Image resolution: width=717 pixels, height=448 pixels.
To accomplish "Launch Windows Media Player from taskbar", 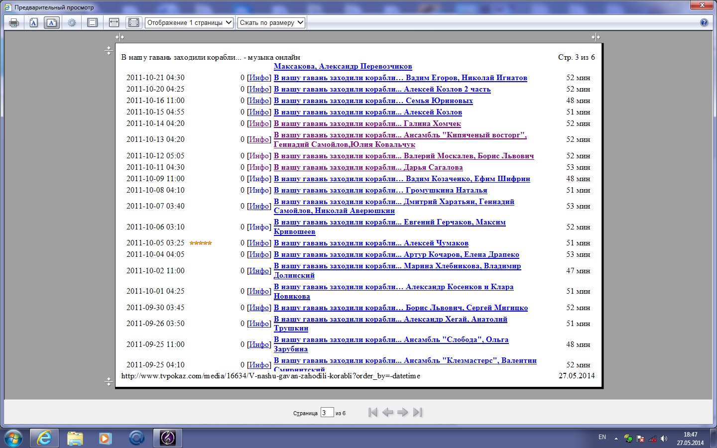I will click(105, 438).
